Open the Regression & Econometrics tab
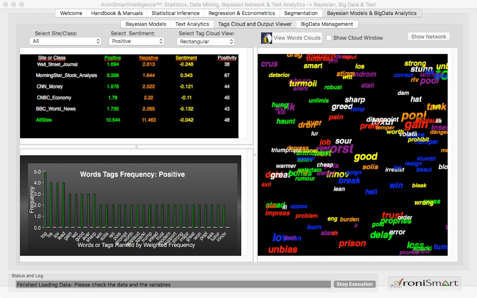Image resolution: width=477 pixels, height=298 pixels. (x=241, y=13)
